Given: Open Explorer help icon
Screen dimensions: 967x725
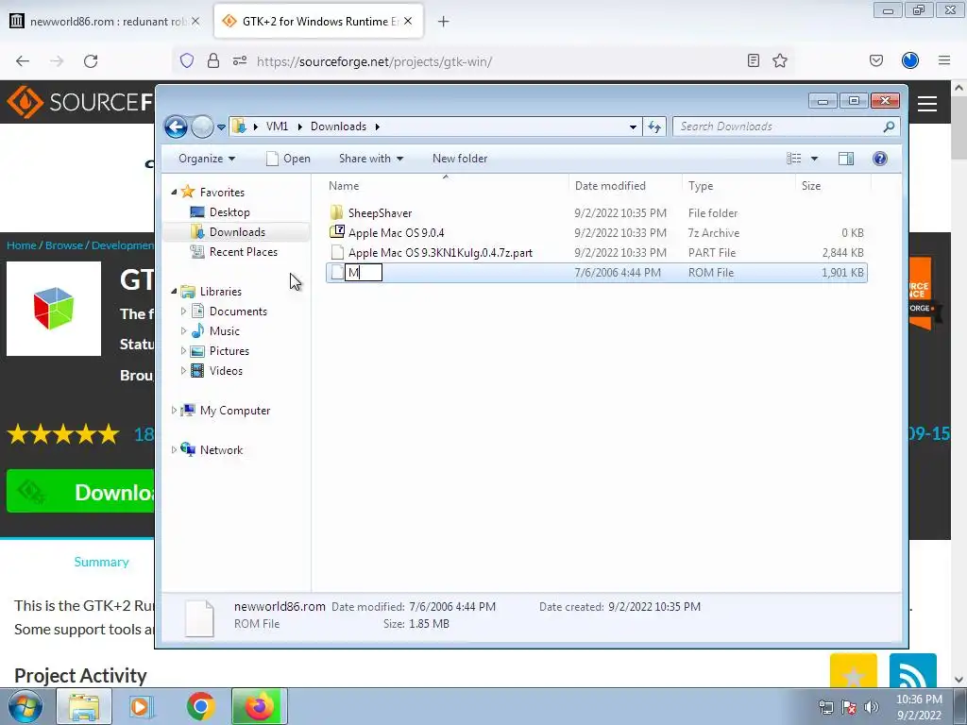Looking at the screenshot, I should pos(880,159).
